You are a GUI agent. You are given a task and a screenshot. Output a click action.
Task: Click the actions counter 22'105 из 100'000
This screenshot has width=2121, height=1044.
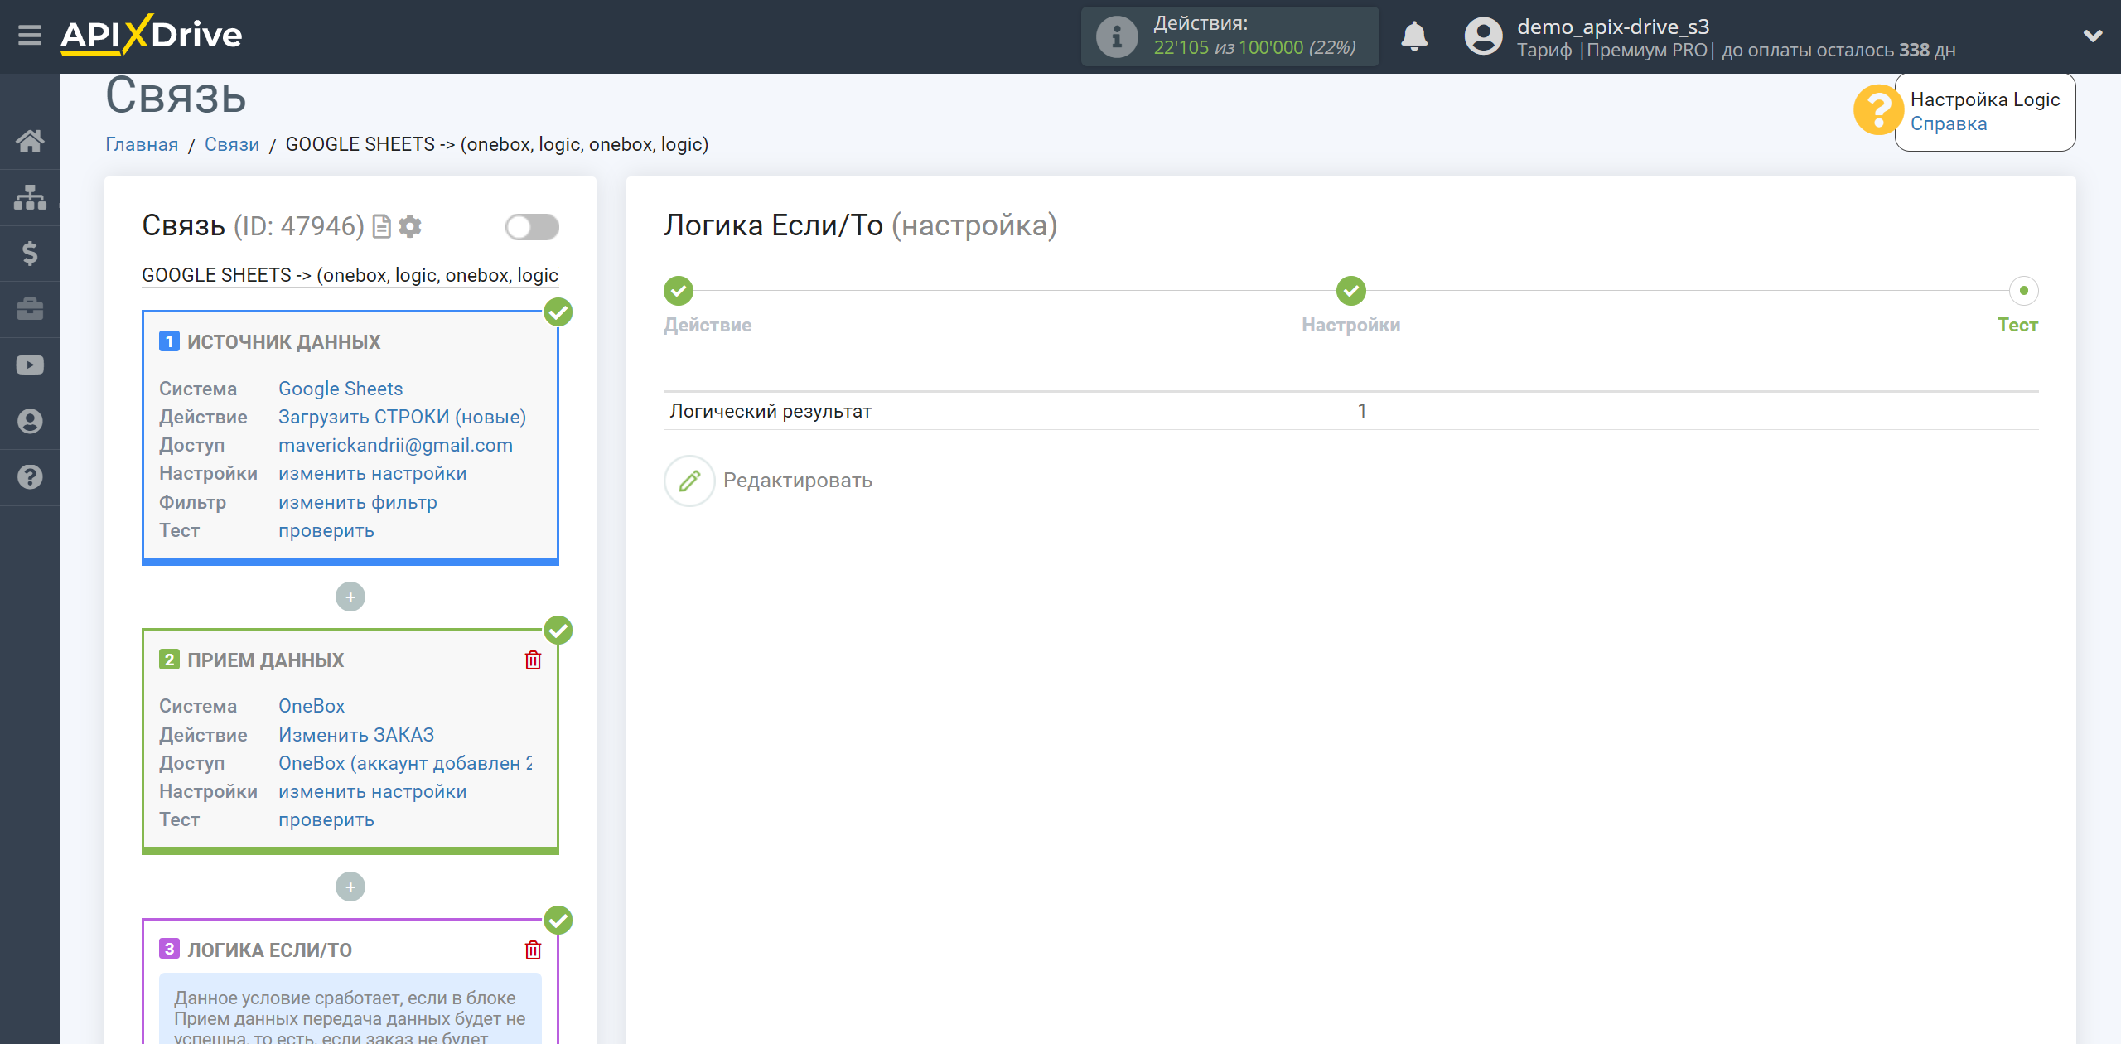(1254, 48)
